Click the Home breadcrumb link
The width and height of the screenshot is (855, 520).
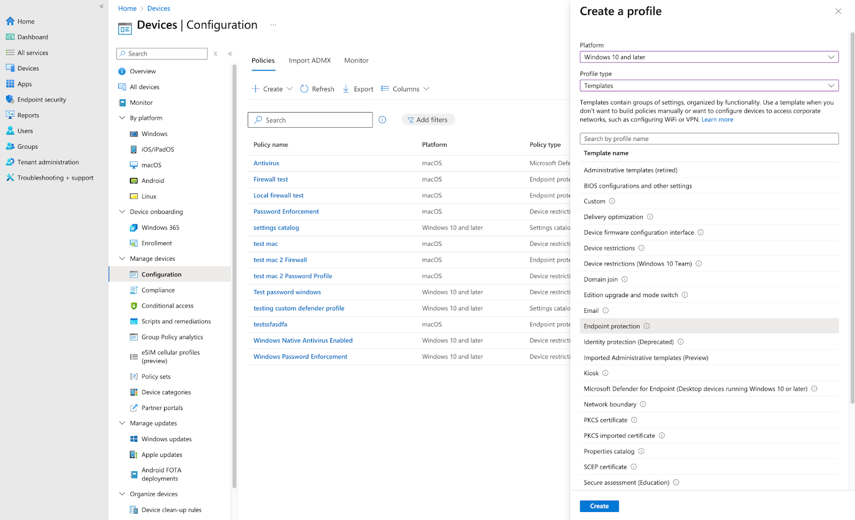click(127, 9)
